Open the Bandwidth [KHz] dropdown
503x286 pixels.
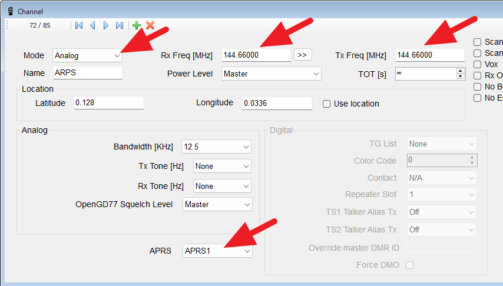pyautogui.click(x=216, y=147)
